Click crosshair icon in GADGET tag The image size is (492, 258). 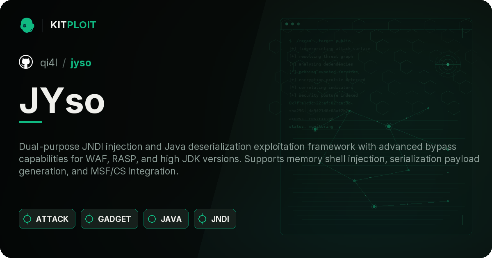pyautogui.click(x=89, y=219)
